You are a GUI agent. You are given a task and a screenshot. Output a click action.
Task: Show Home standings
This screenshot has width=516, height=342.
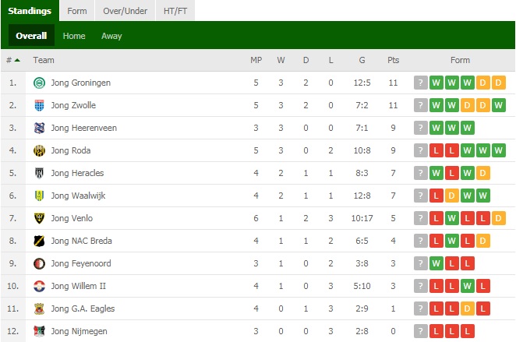pos(74,36)
